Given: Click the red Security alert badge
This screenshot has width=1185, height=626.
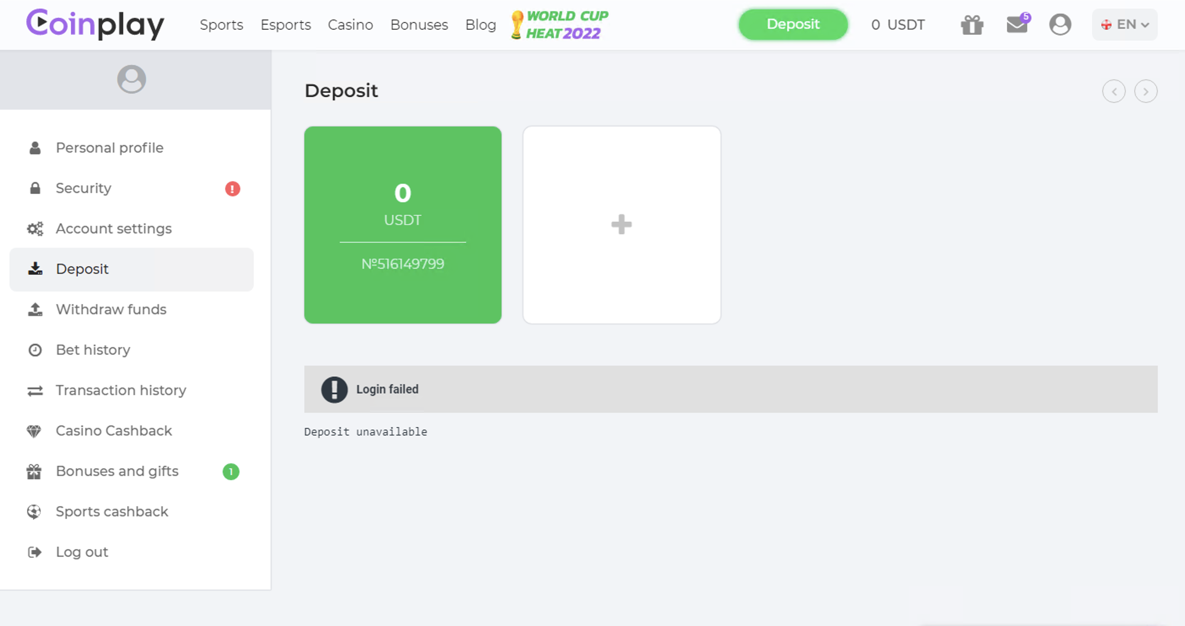Looking at the screenshot, I should coord(232,189).
